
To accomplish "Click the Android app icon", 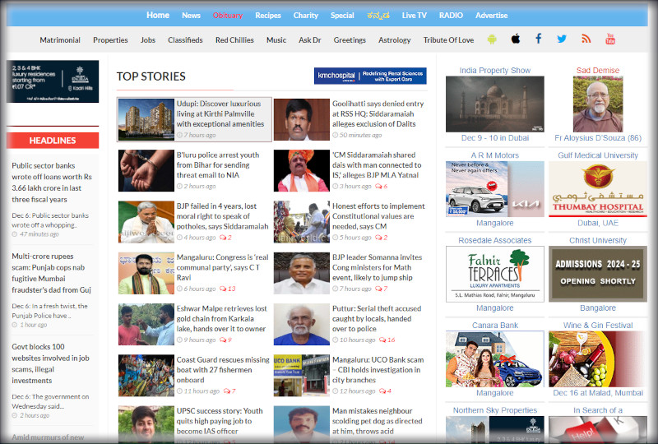I will point(492,39).
